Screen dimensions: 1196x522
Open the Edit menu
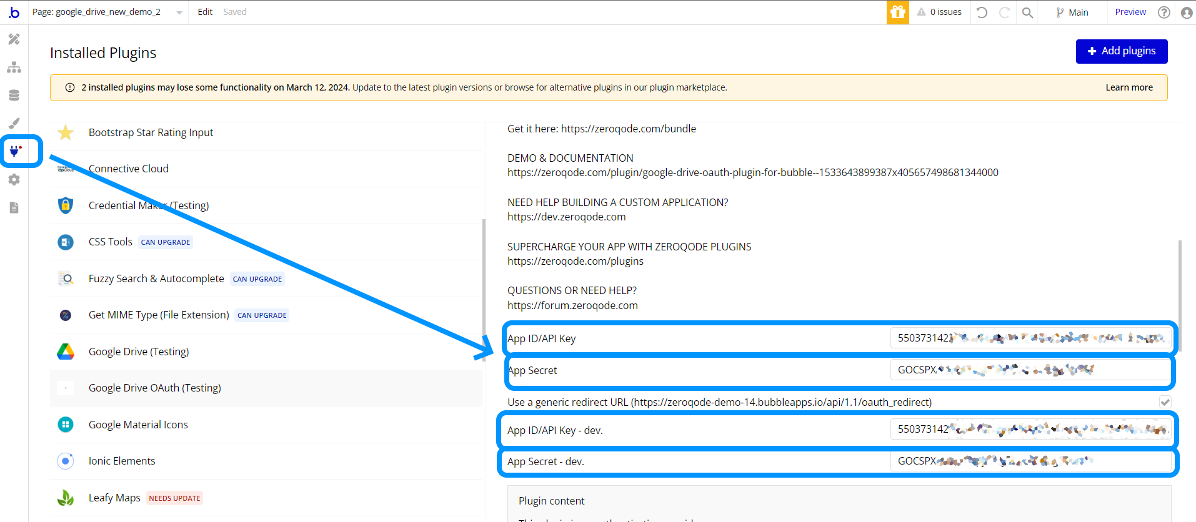click(x=205, y=12)
